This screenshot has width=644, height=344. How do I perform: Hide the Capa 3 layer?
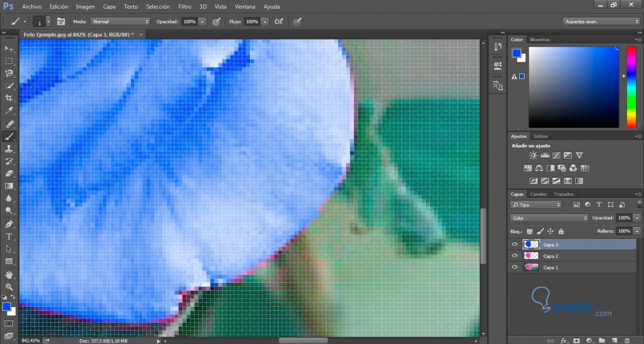tap(515, 244)
